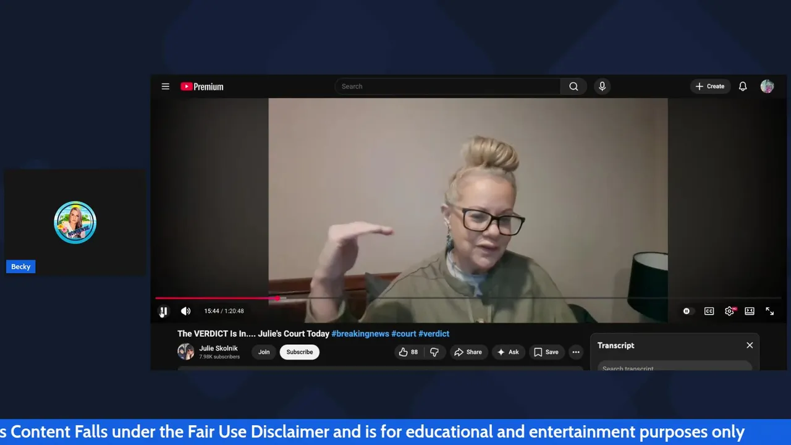Toggle closed captions
The image size is (791, 445).
[x=709, y=311]
